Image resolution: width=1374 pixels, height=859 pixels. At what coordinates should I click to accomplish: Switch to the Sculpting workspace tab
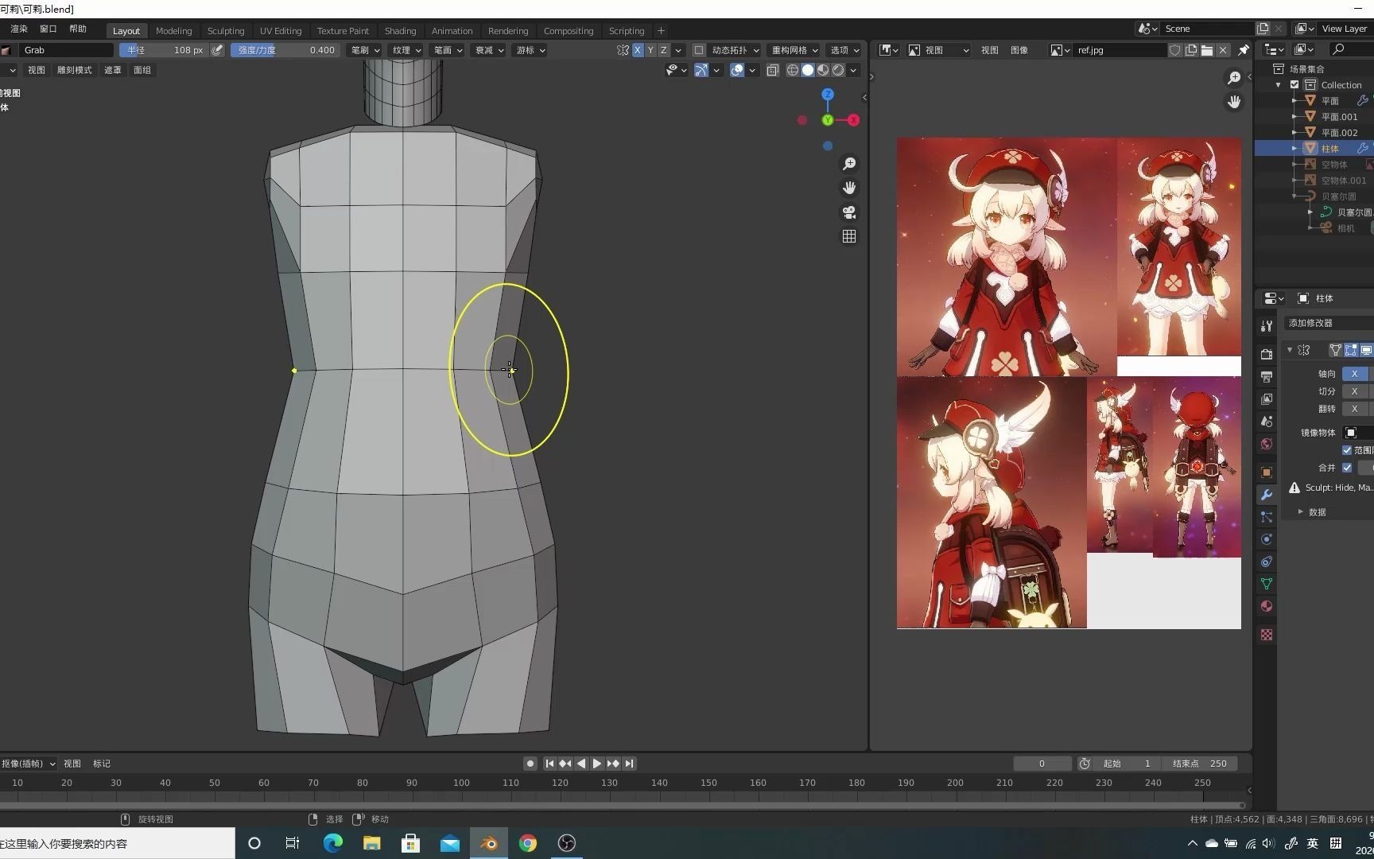tap(225, 31)
